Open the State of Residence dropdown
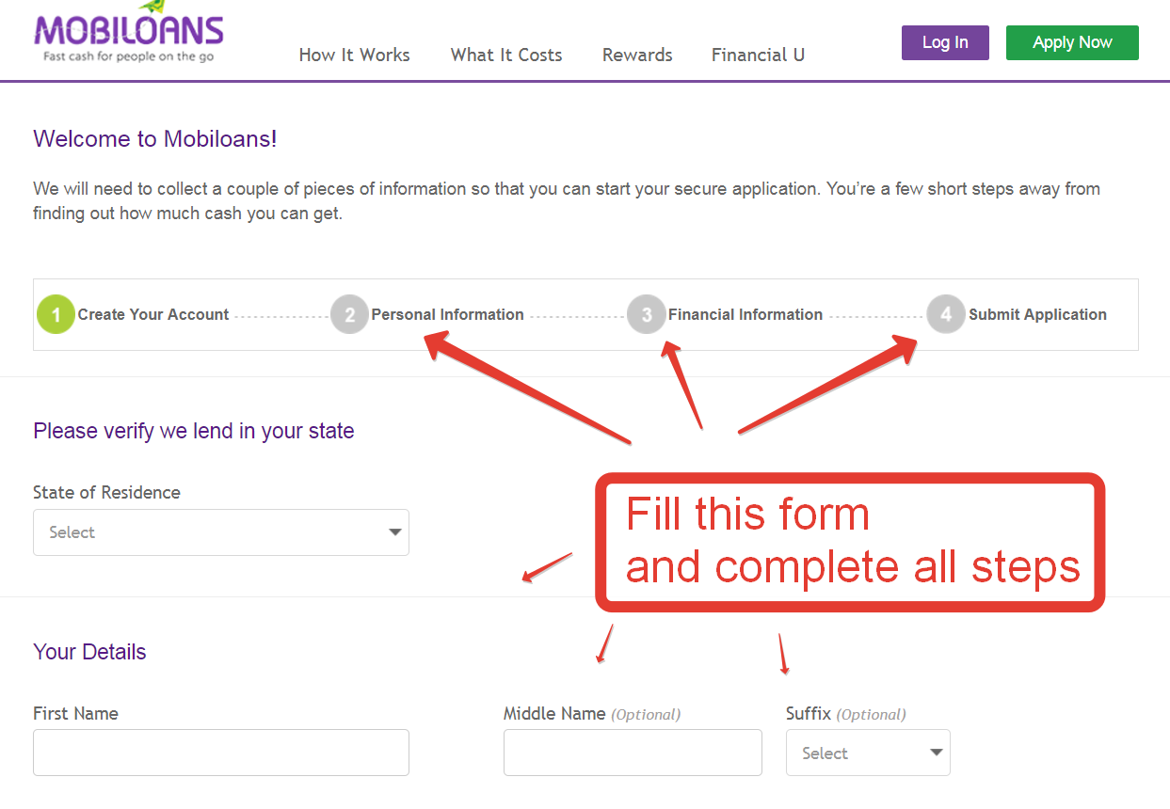The height and width of the screenshot is (809, 1170). coord(221,532)
